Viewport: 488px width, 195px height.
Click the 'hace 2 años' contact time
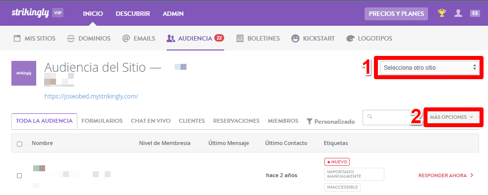coord(282,175)
